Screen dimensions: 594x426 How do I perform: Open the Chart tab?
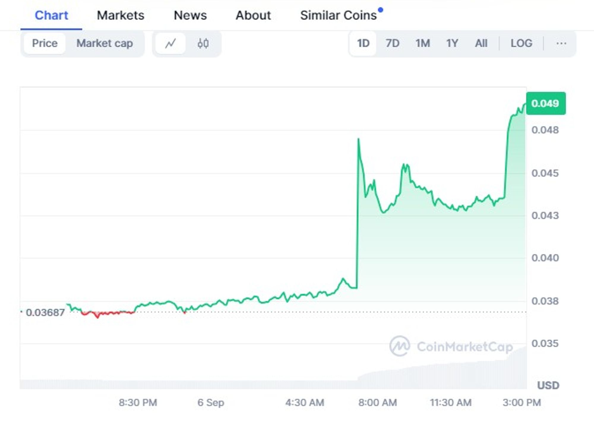pos(51,15)
